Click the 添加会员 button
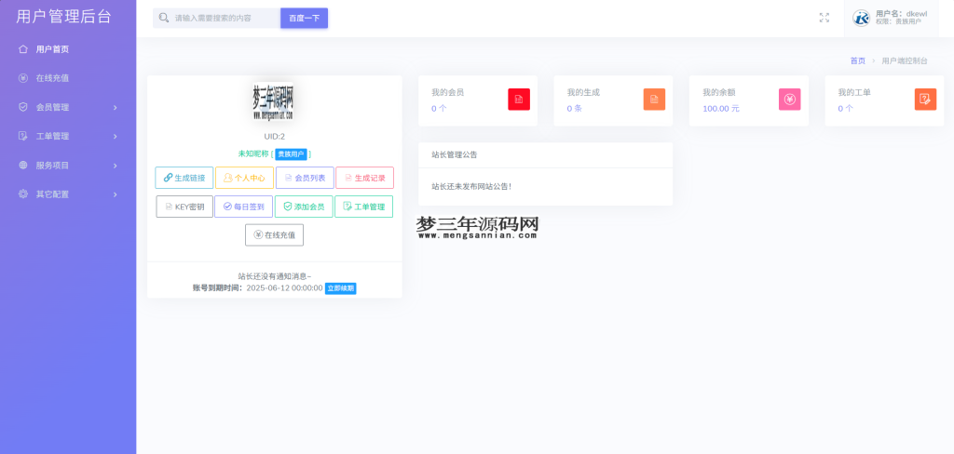The image size is (954, 454). pyautogui.click(x=304, y=207)
